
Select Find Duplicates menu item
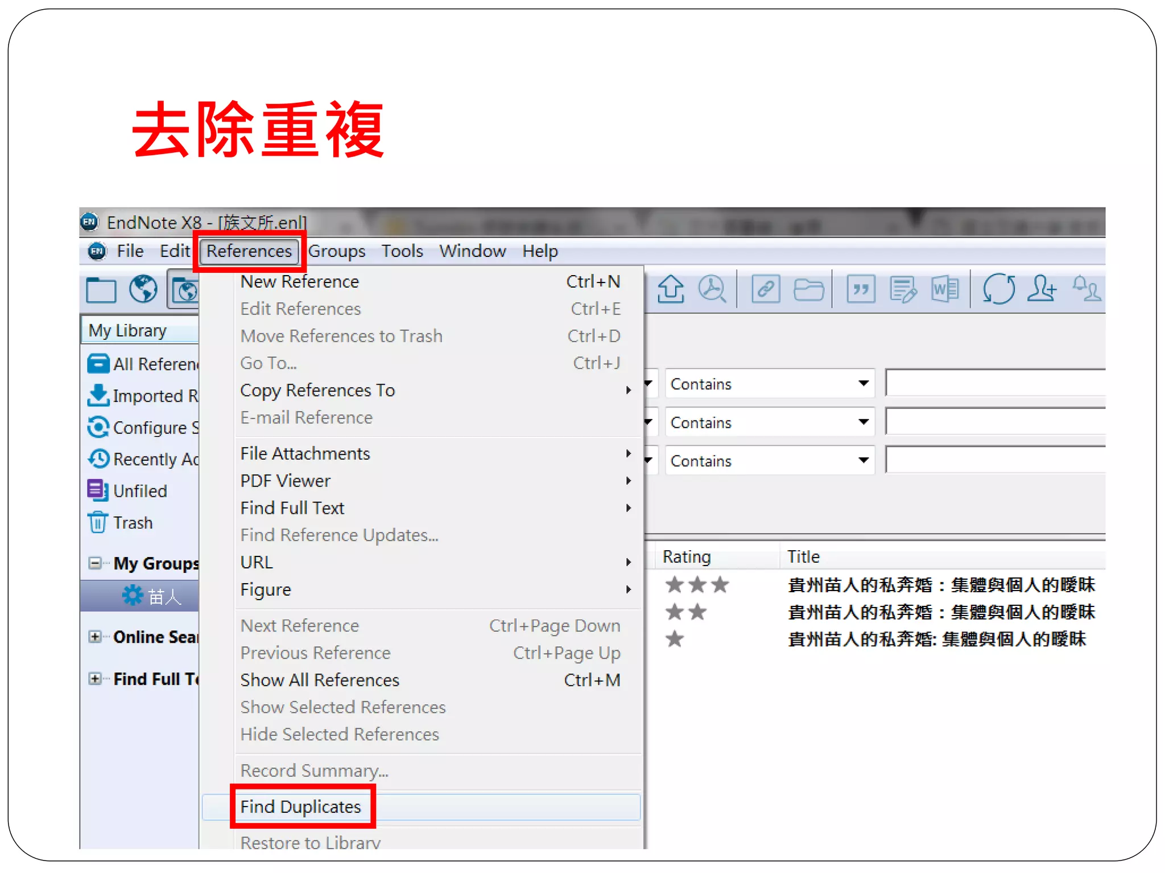301,807
